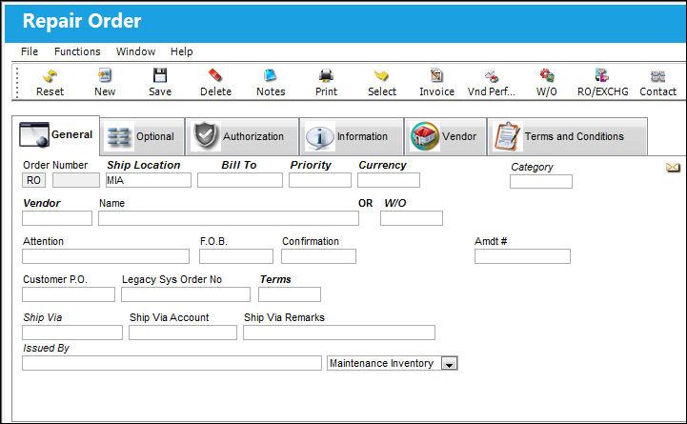
Task: Open the Contact toolbar button
Action: tap(657, 83)
